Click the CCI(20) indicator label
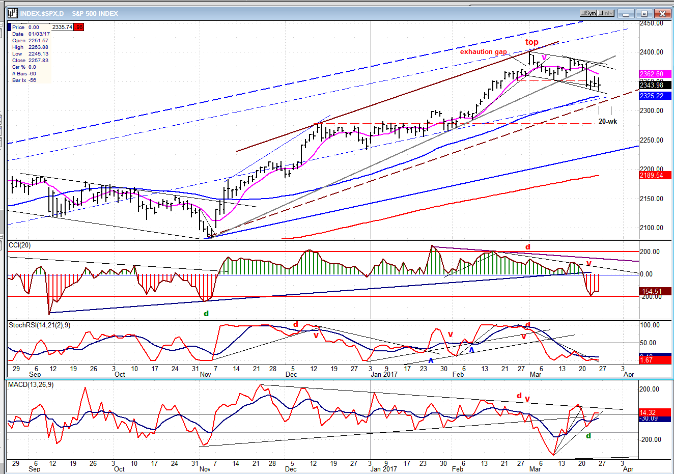The image size is (674, 474). 19,245
